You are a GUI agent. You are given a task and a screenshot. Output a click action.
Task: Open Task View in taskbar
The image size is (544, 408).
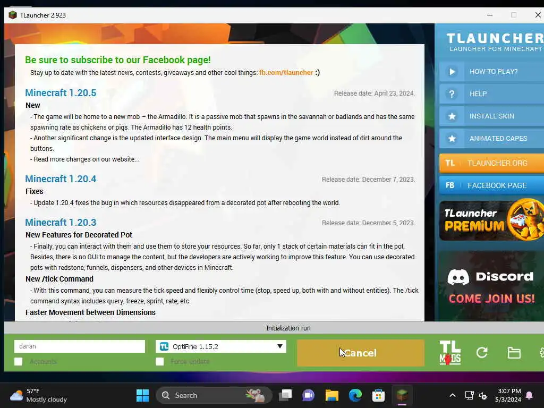[x=285, y=395]
